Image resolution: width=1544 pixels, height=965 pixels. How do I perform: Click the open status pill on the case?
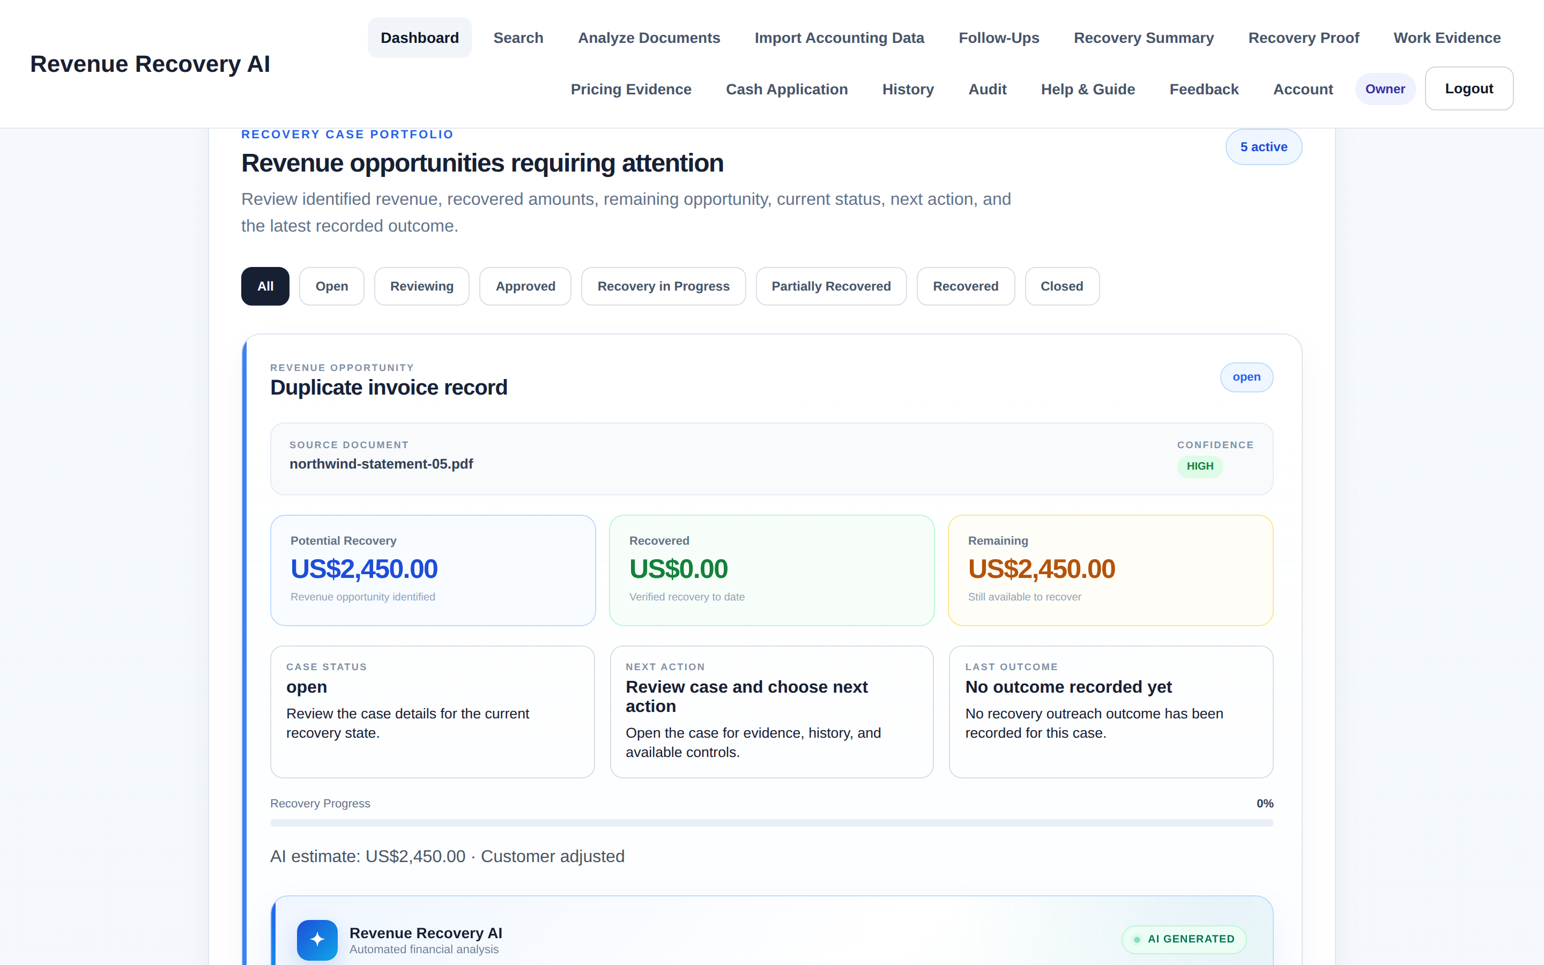point(1246,377)
